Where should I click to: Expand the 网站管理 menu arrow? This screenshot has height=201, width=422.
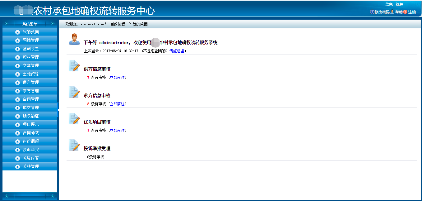point(17,40)
